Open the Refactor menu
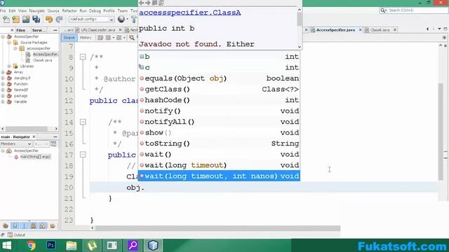This screenshot has height=252, width=449. coord(69,10)
